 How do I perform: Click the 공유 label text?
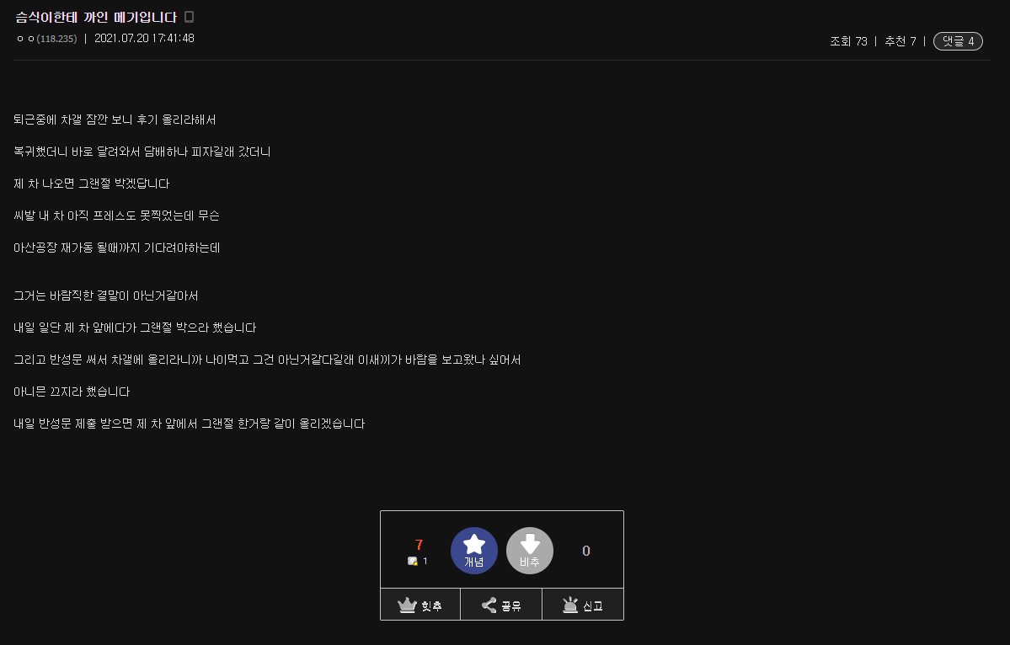(510, 605)
